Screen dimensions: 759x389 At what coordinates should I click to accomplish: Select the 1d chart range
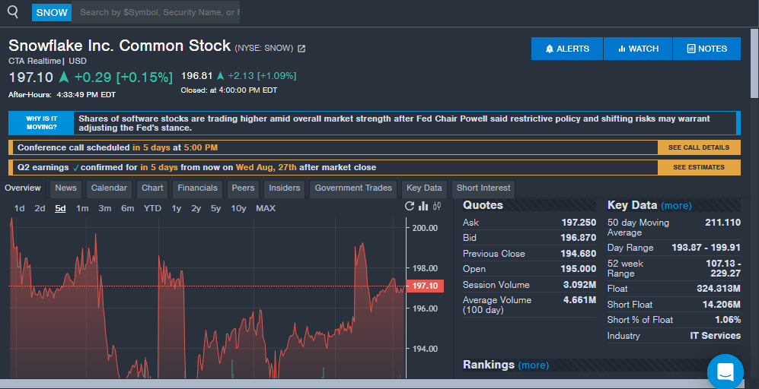tap(19, 208)
